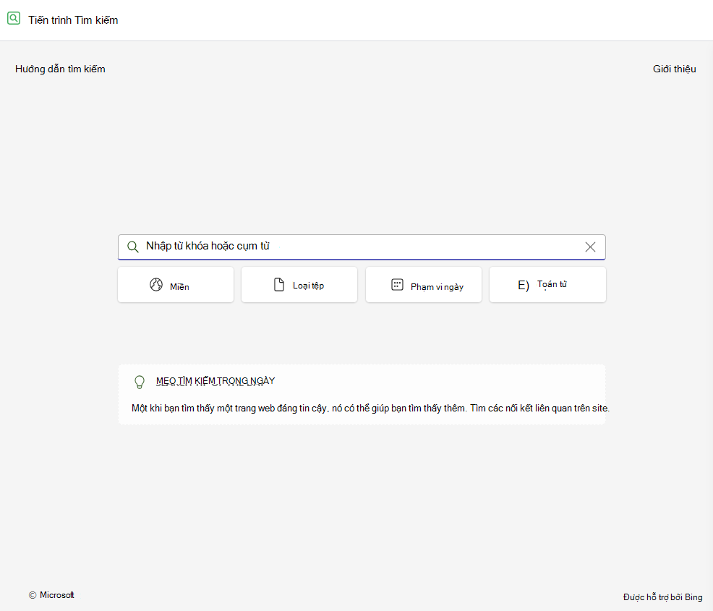The image size is (713, 611).
Task: Click the magnifier icon in search box
Action: point(133,247)
